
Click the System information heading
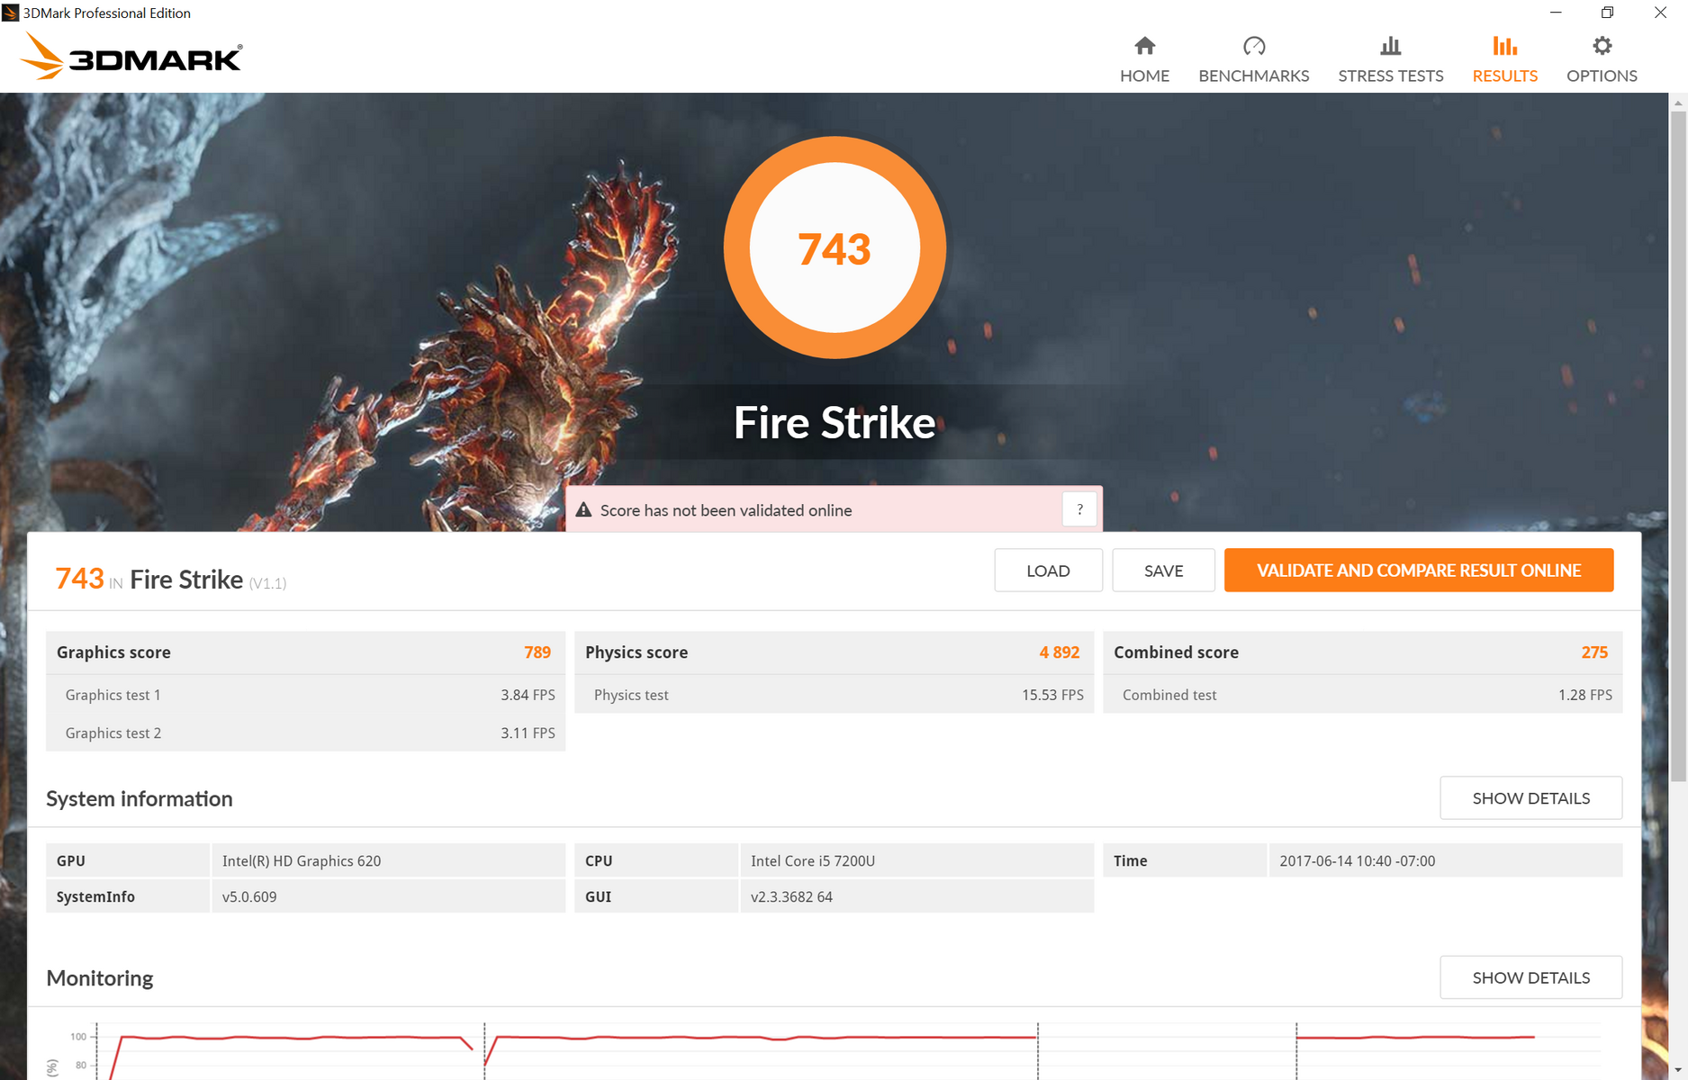click(x=140, y=798)
